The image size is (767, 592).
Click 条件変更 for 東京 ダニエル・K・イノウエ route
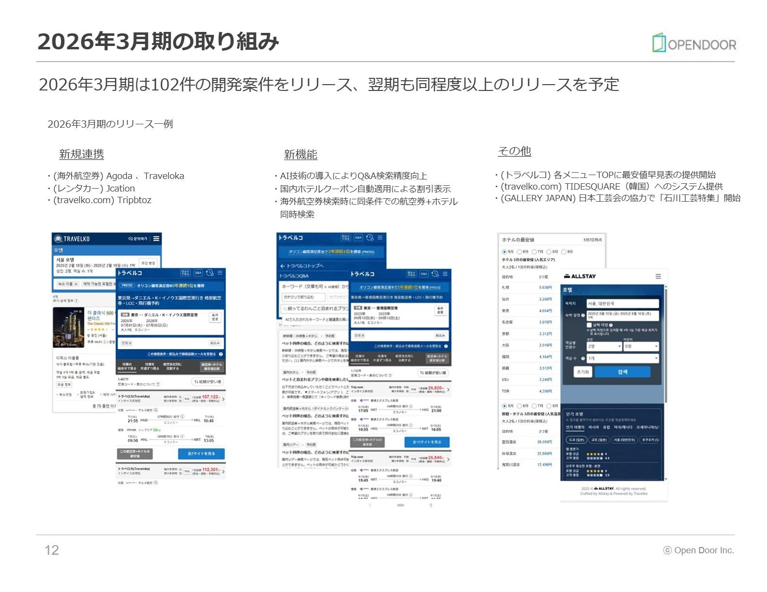pyautogui.click(x=215, y=317)
